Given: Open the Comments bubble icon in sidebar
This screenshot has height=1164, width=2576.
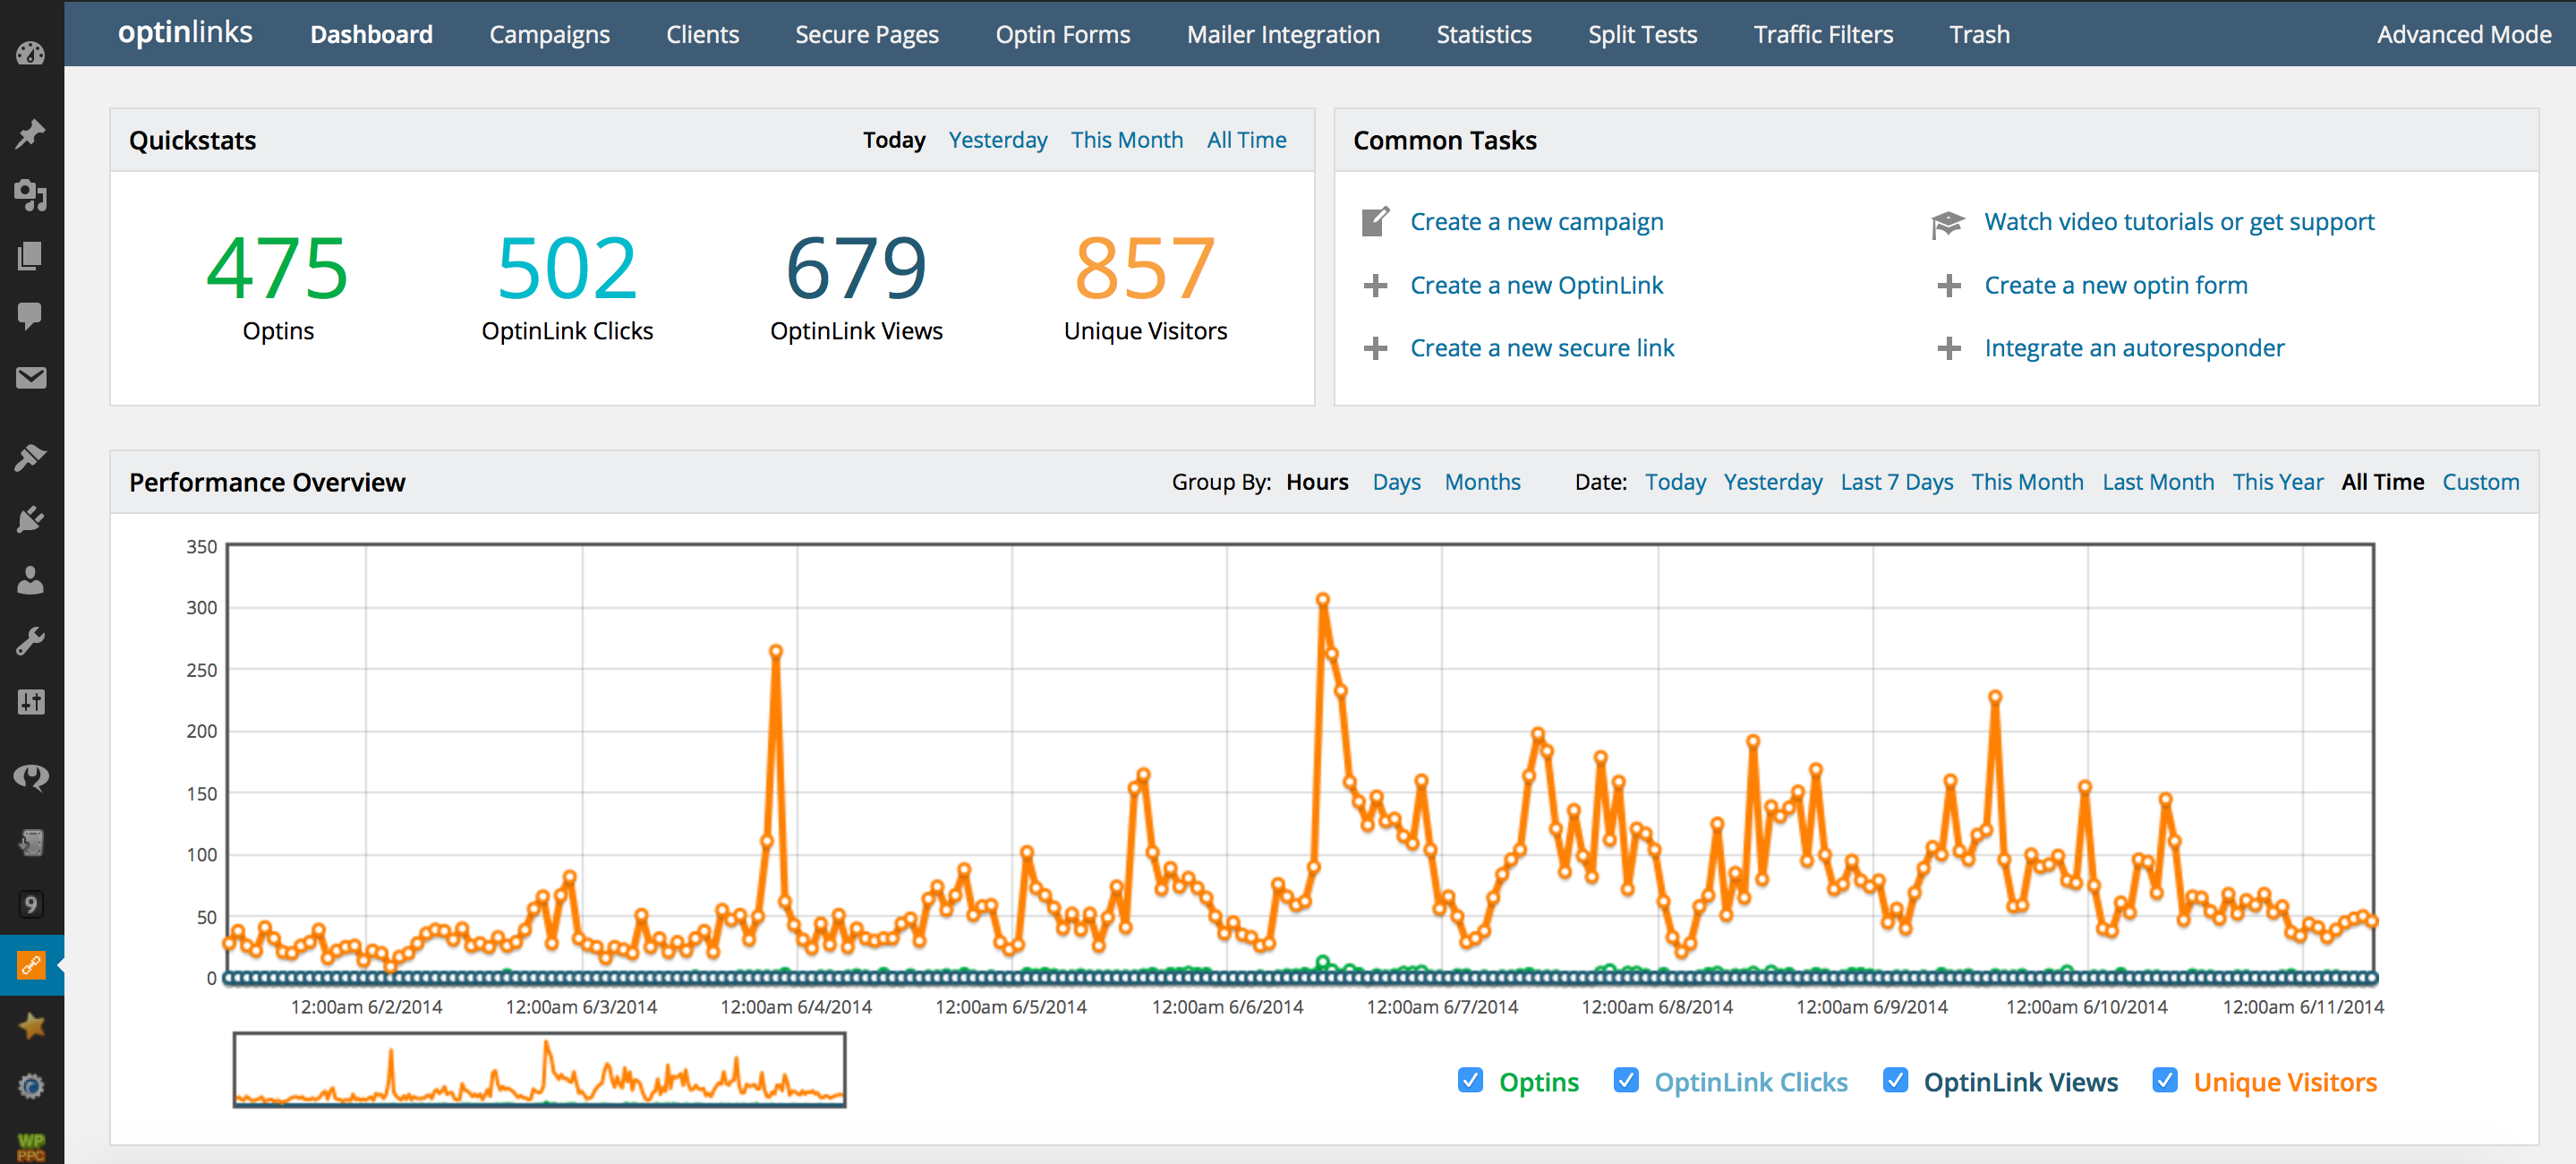Looking at the screenshot, I should tap(30, 316).
